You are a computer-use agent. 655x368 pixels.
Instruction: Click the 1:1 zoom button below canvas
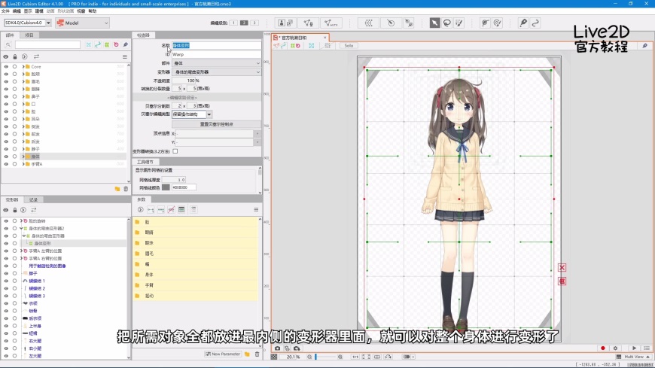coord(355,357)
